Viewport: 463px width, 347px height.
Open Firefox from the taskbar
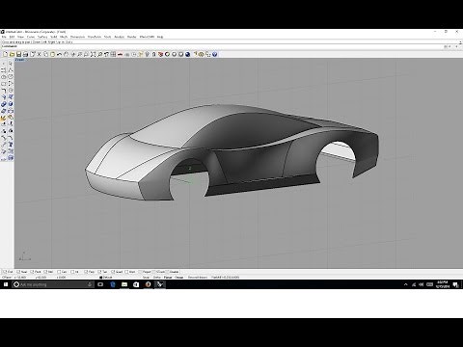tap(148, 284)
